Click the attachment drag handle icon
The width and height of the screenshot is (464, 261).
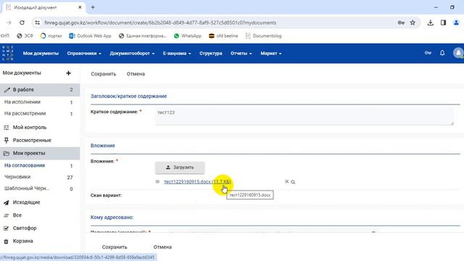point(157,182)
